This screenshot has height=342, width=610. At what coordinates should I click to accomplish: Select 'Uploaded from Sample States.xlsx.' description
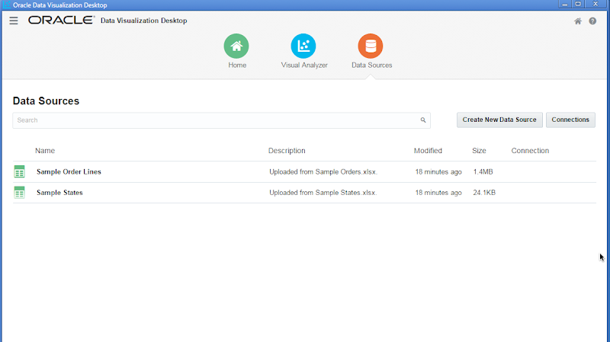point(323,193)
